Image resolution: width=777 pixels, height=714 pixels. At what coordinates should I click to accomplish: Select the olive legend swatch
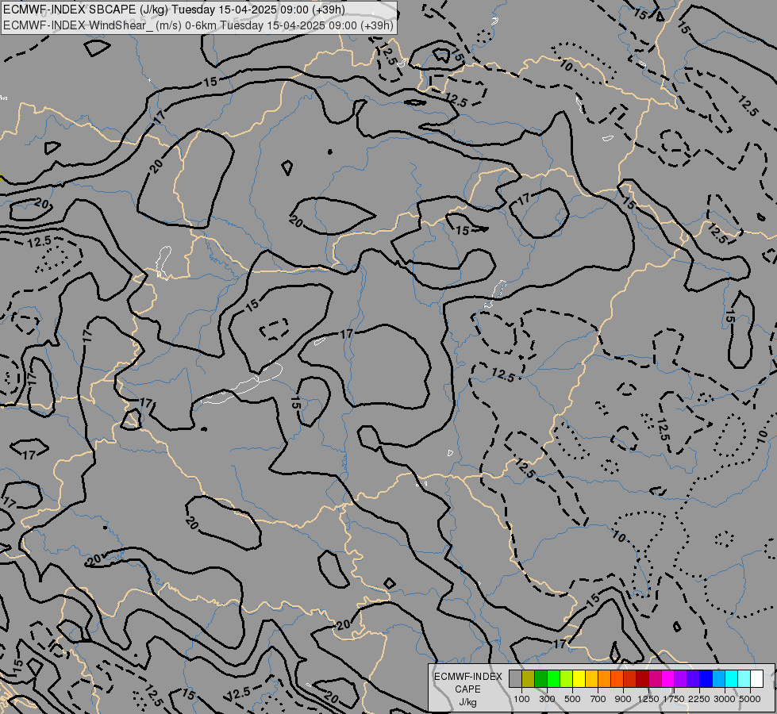point(529,678)
